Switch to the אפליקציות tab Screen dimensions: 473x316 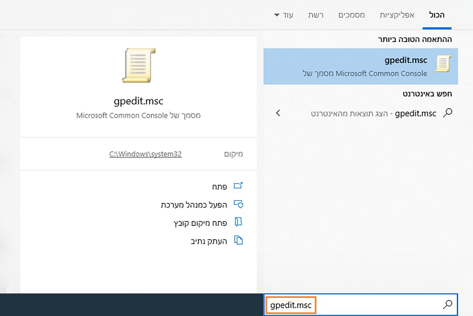click(x=397, y=15)
